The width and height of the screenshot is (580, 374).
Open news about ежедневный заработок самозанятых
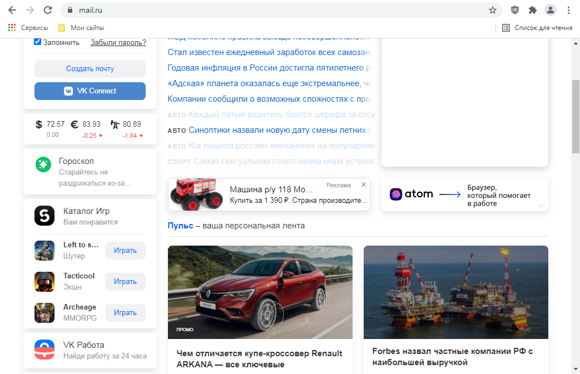point(269,52)
